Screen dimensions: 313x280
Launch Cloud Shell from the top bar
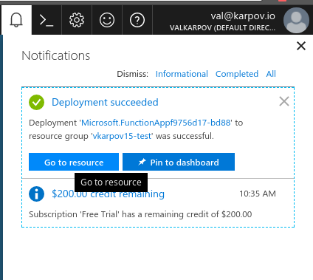[47, 20]
